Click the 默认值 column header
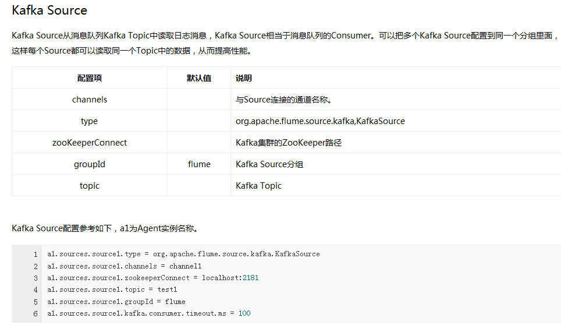 (199, 78)
